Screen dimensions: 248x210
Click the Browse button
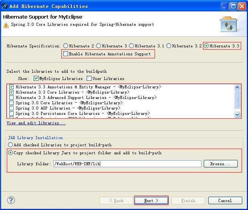click(x=221, y=164)
